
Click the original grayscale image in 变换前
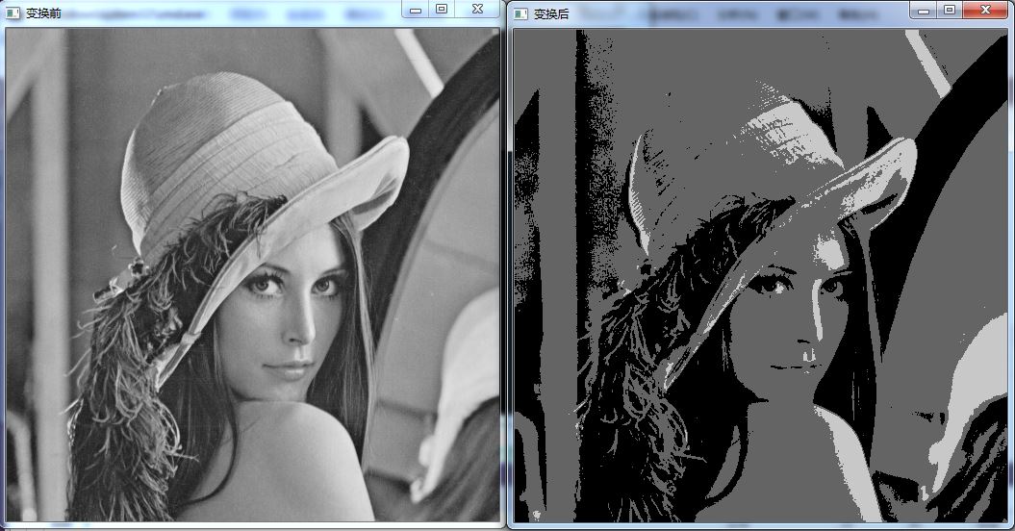[x=252, y=275]
